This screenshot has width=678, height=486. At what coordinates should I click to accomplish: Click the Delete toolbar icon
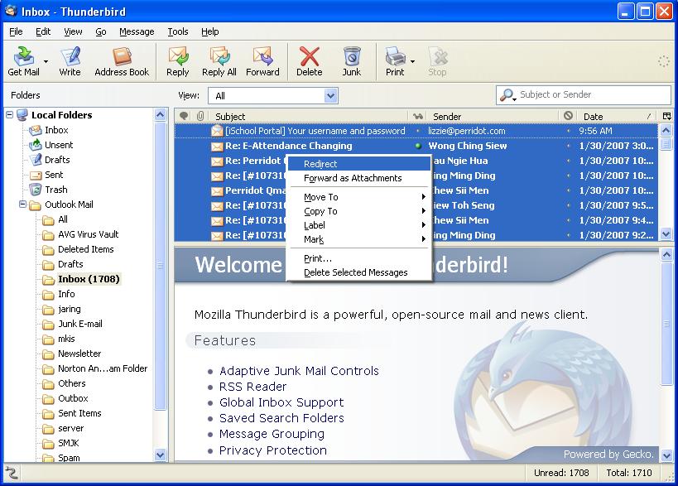coord(309,61)
